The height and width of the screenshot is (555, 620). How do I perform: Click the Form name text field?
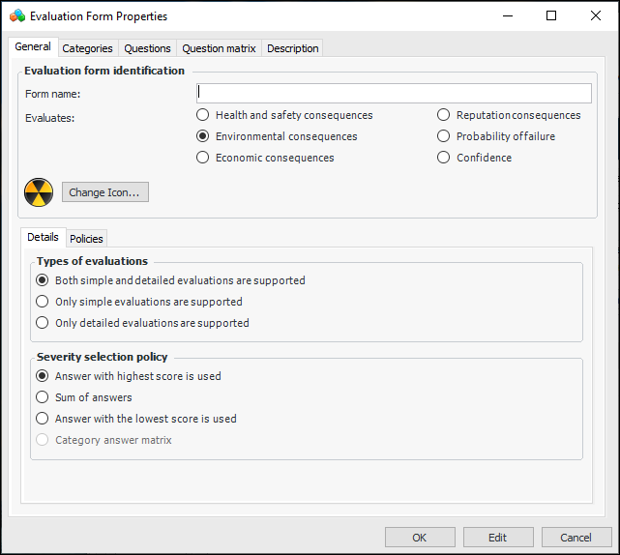click(x=394, y=93)
